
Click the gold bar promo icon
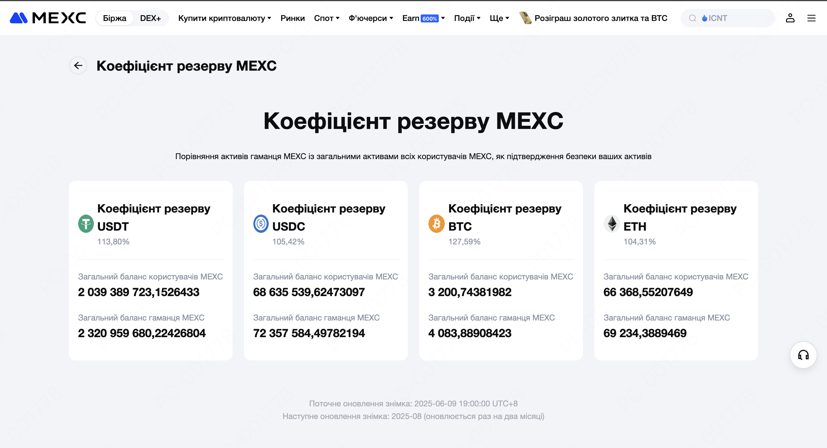[525, 18]
